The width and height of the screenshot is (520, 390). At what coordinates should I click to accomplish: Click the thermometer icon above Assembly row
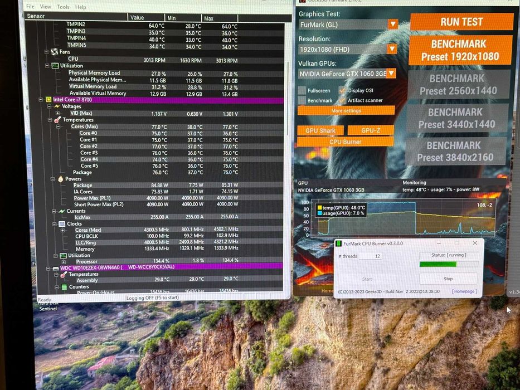point(64,274)
